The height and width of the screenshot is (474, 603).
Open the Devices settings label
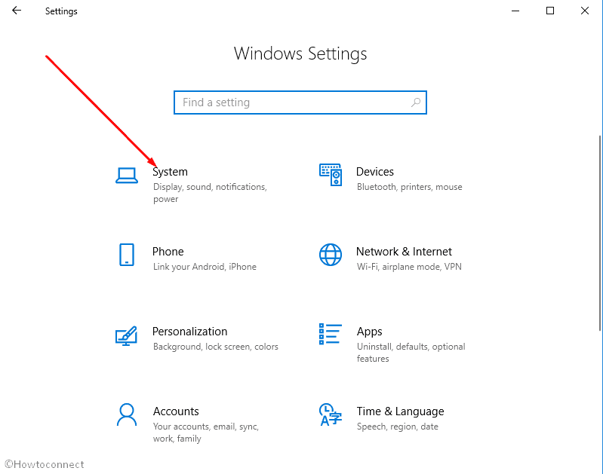[375, 172]
